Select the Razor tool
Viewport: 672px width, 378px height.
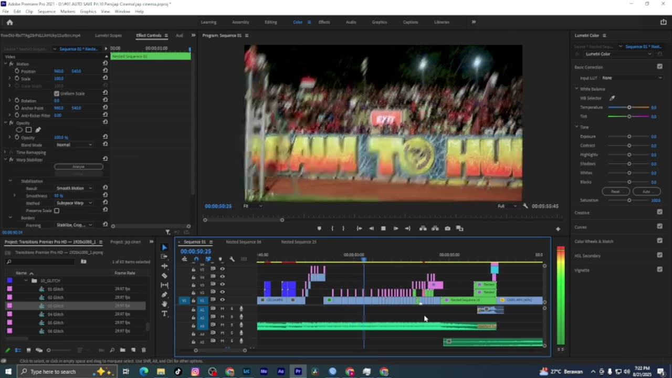coord(164,276)
